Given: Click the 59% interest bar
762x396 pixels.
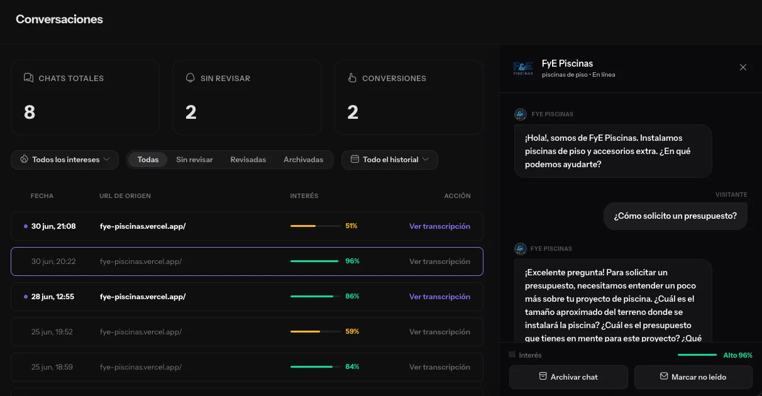Looking at the screenshot, I should (316, 332).
